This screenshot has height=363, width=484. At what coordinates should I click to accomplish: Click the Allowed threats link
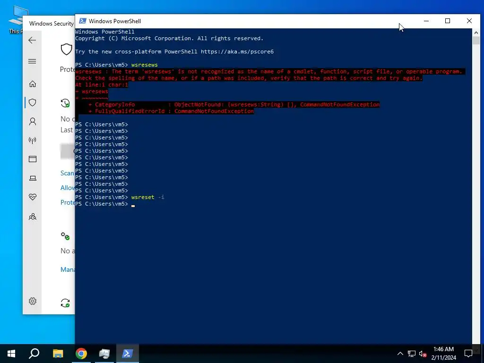[x=67, y=188]
